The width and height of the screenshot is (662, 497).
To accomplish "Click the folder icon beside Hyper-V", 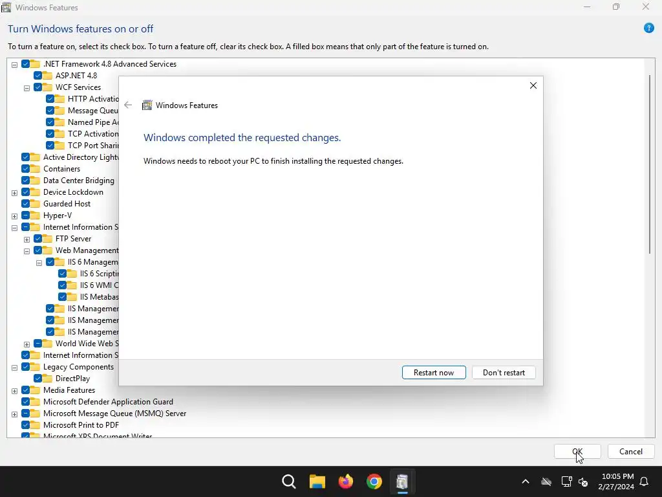I will point(36,215).
